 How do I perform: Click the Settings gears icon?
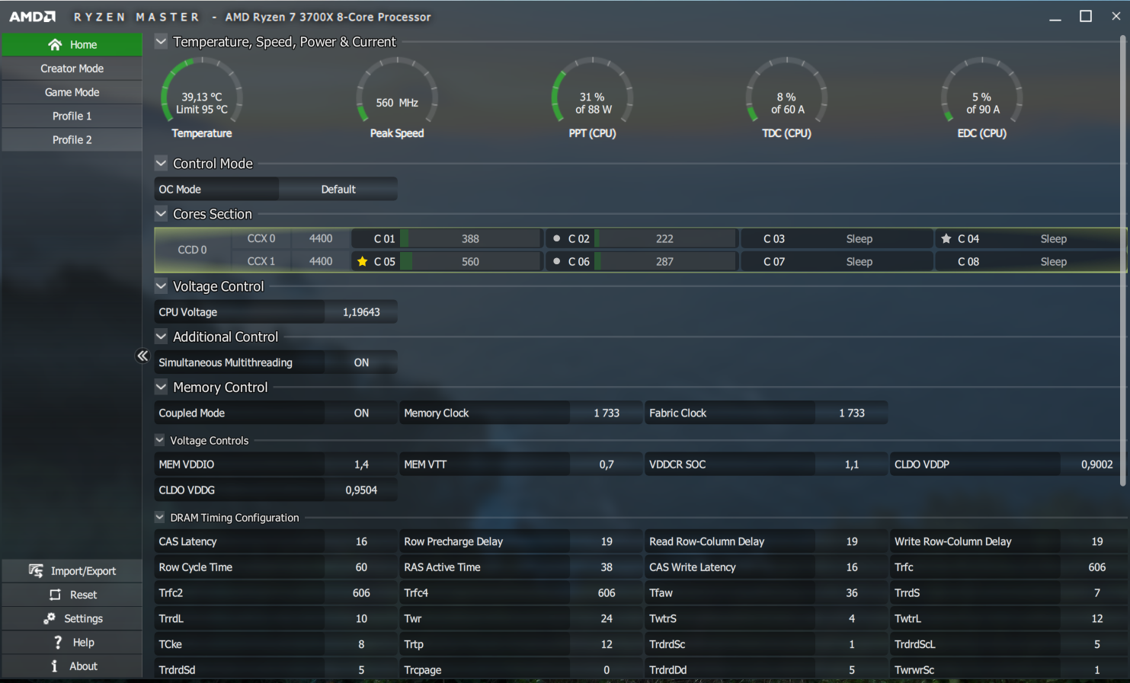50,618
